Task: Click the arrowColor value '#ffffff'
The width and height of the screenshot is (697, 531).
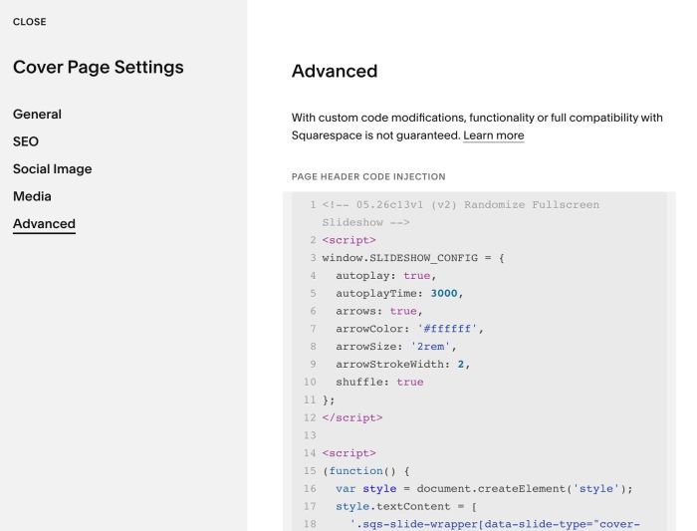Action: click(x=447, y=329)
